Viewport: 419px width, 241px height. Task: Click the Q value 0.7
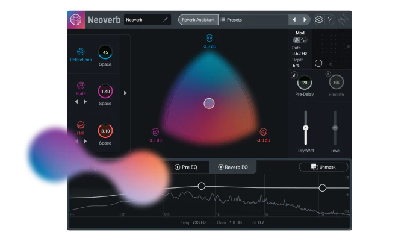point(261,222)
